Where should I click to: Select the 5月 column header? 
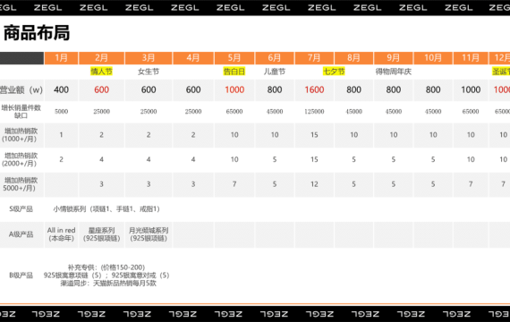tap(234, 58)
